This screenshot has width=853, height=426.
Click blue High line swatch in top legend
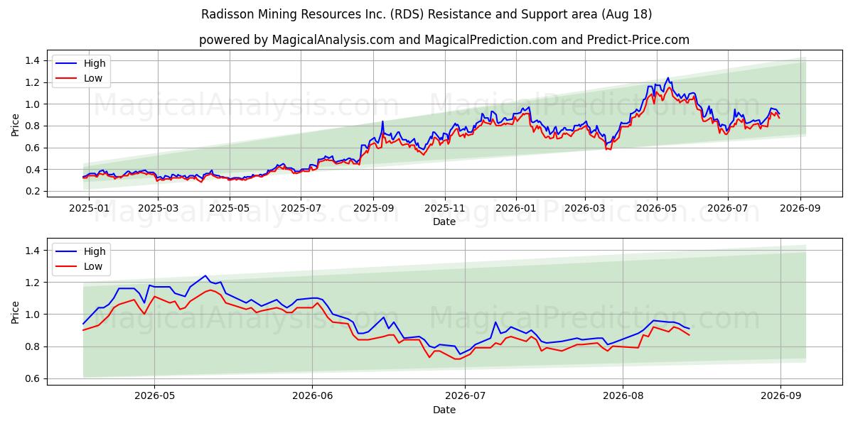pos(68,64)
